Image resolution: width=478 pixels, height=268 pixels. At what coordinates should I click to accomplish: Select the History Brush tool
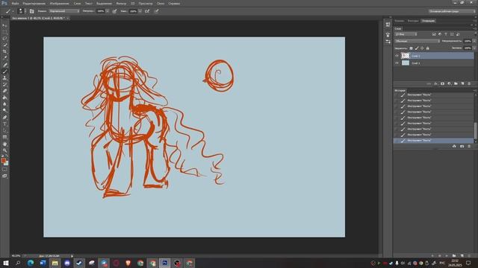point(4,84)
